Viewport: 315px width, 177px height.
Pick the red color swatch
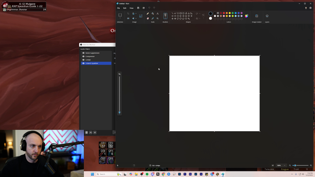pos(224,13)
